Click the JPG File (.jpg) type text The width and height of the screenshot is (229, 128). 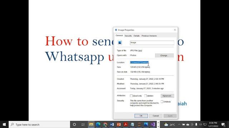click(x=136, y=50)
